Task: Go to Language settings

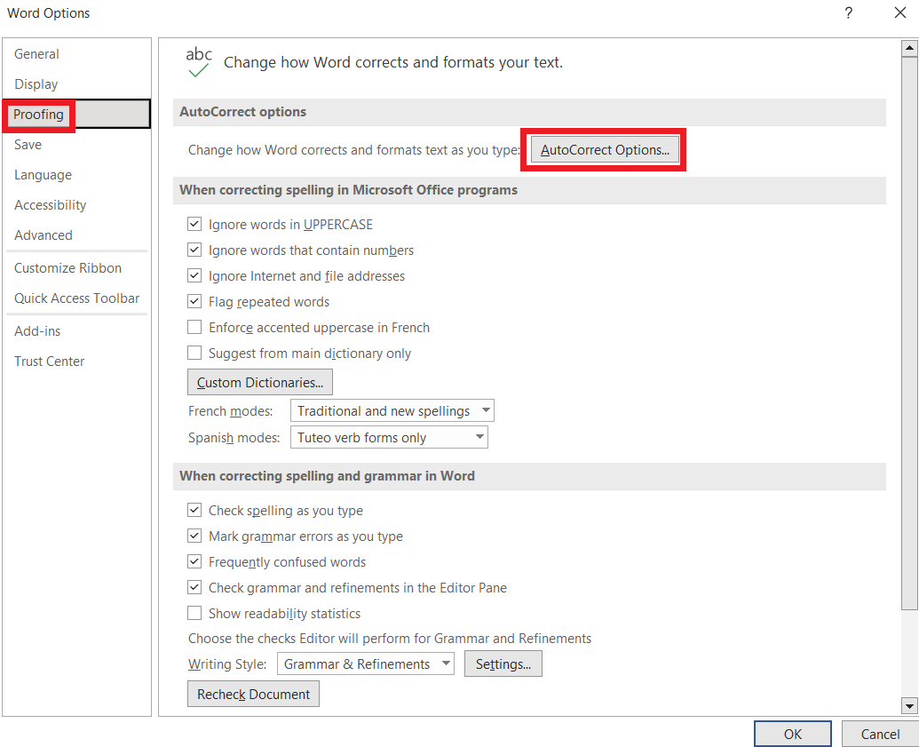Action: [x=43, y=175]
